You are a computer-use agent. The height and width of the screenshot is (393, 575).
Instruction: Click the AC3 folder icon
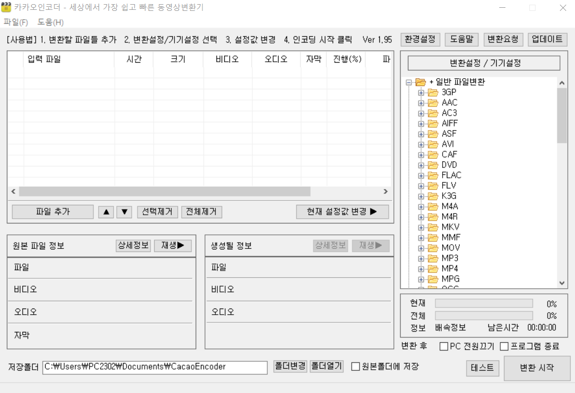point(433,113)
